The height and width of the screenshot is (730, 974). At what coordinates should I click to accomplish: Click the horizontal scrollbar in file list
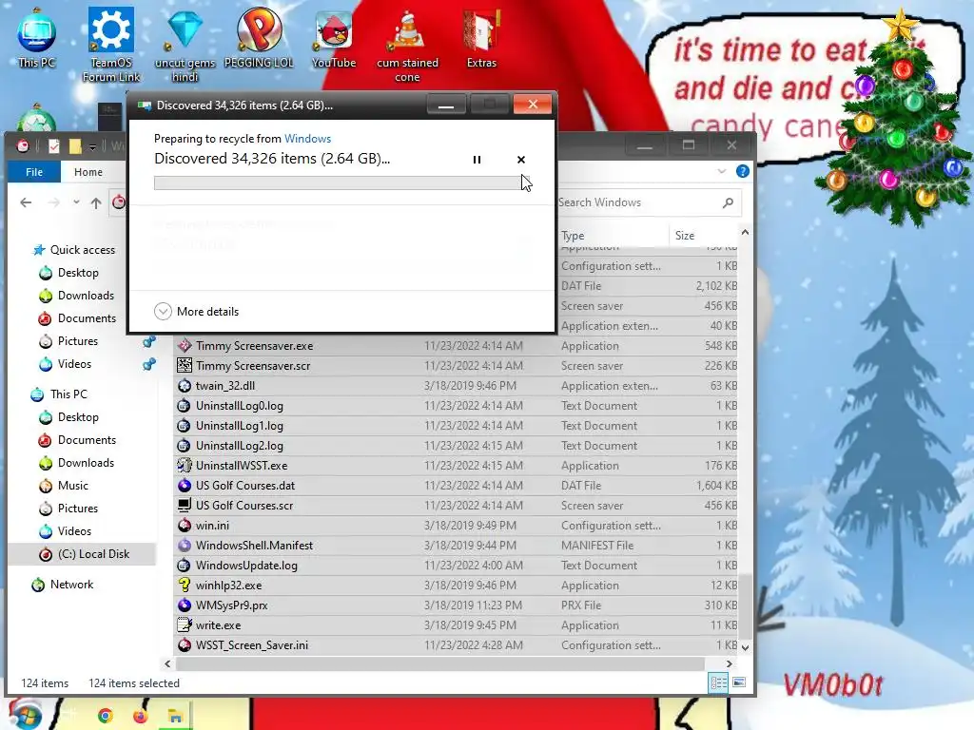click(x=439, y=664)
